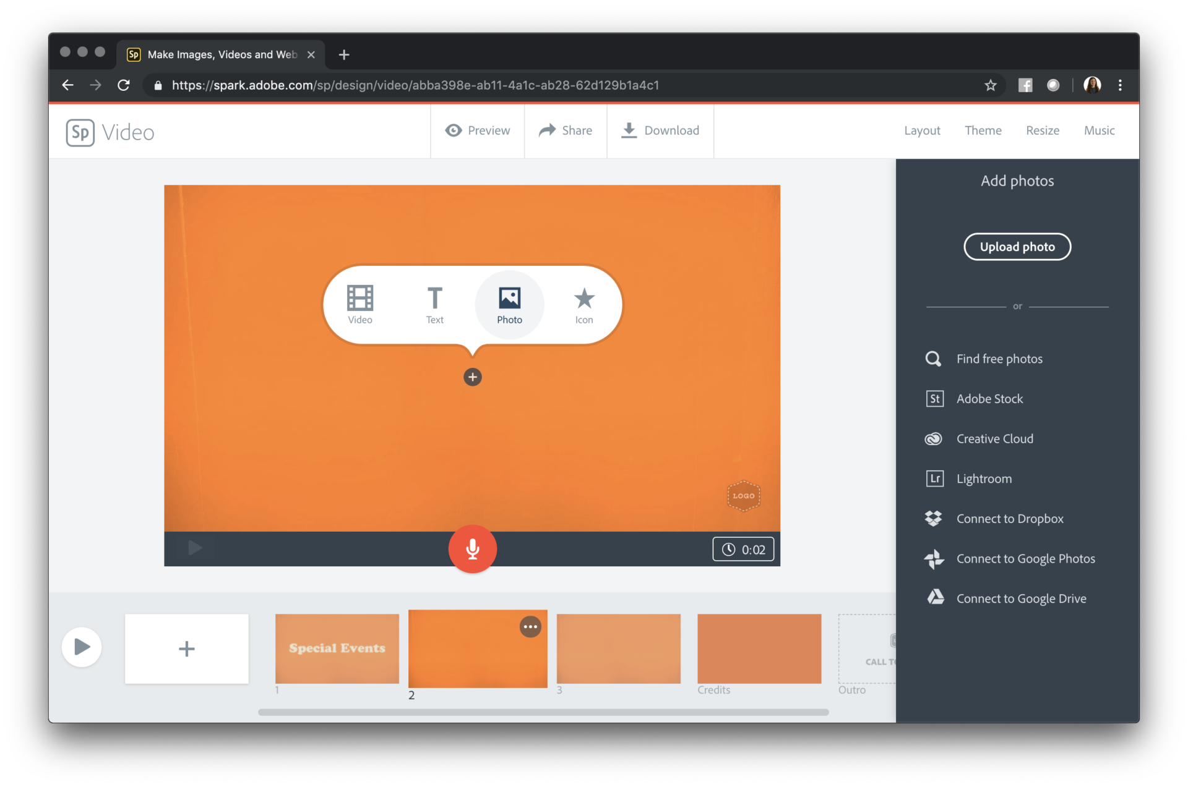Click the plus button below popup
This screenshot has height=787, width=1188.
(x=472, y=377)
